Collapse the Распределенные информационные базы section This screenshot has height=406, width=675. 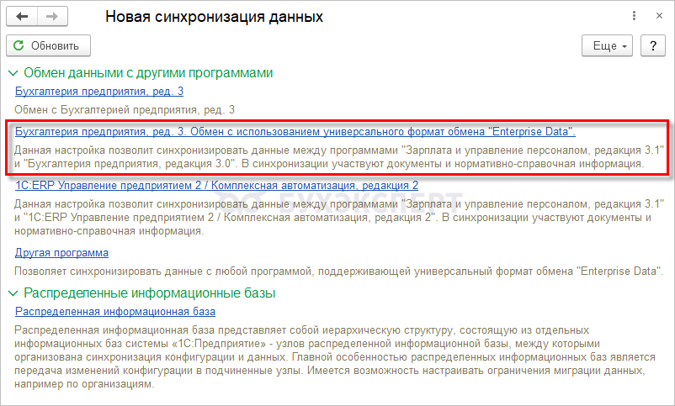click(x=13, y=293)
